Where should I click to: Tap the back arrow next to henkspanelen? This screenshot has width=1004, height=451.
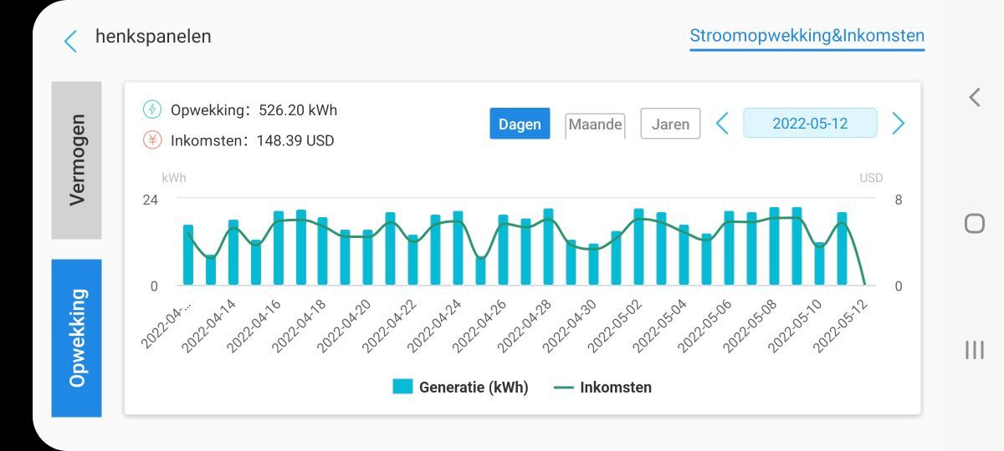[70, 40]
